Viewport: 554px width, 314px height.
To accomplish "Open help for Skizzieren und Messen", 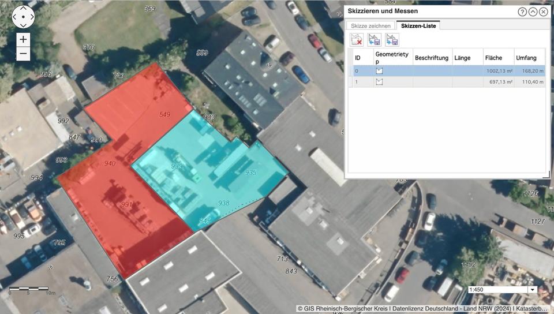I will pos(522,12).
